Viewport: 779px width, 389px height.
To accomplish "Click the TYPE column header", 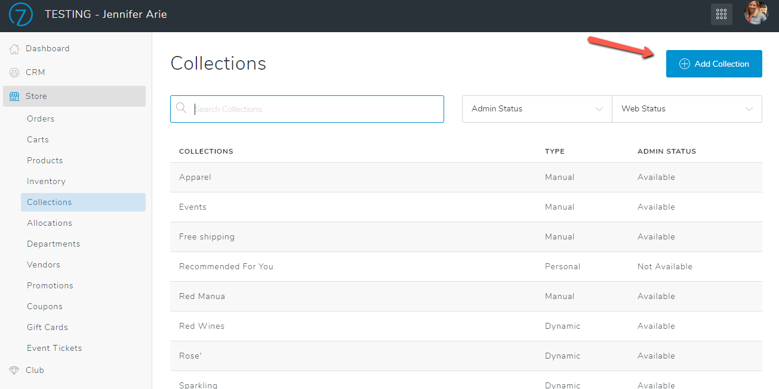I will pyautogui.click(x=555, y=151).
